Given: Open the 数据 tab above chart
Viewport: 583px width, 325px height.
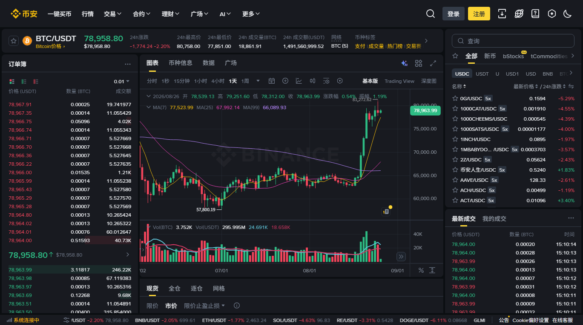Looking at the screenshot, I should (209, 63).
